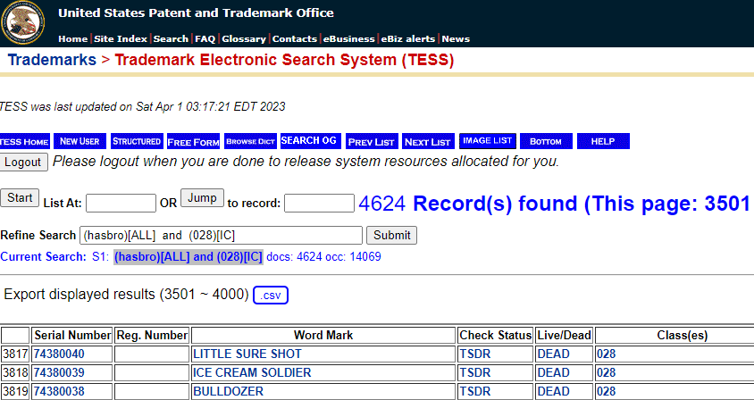Export results with the .csv button
Image resolution: width=754 pixels, height=400 pixels.
click(x=271, y=296)
